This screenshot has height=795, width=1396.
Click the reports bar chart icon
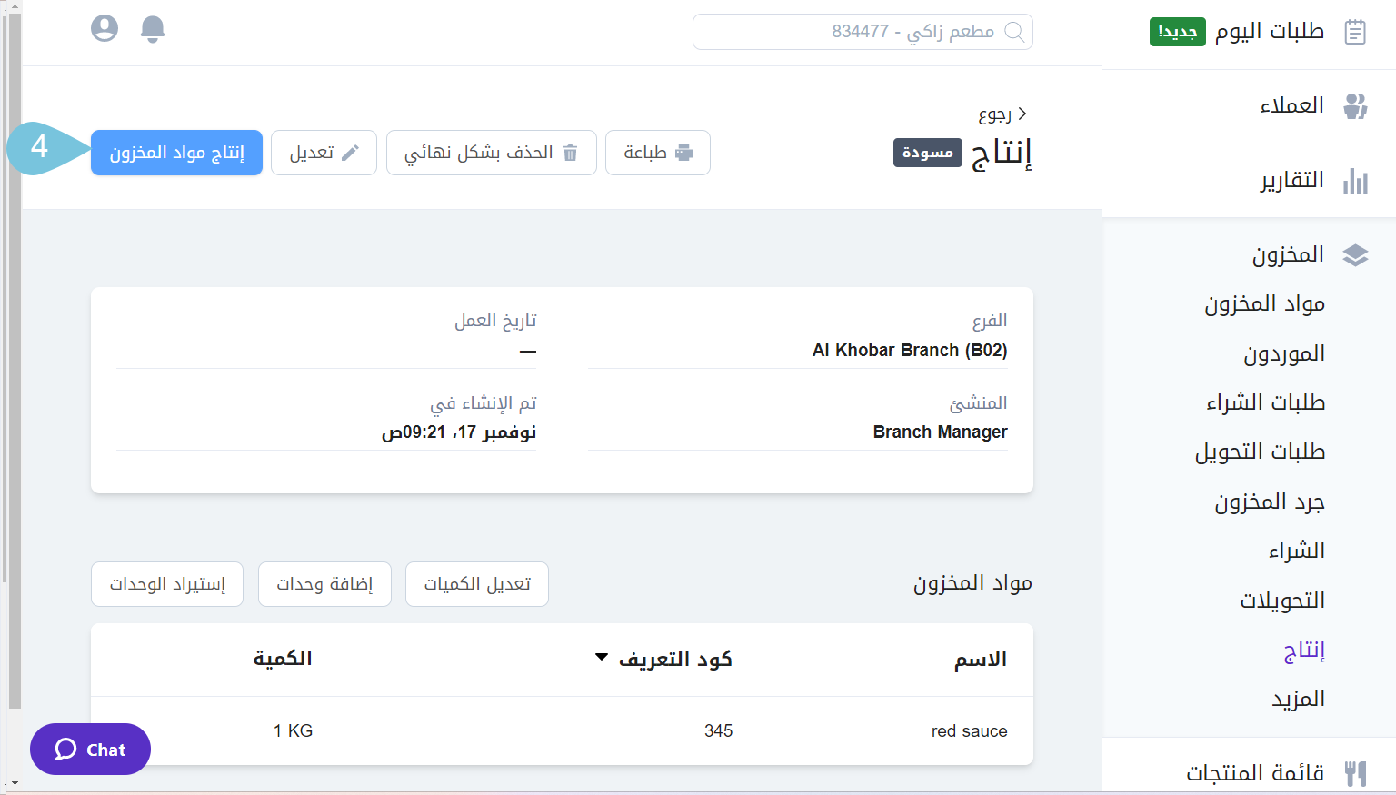pos(1355,181)
